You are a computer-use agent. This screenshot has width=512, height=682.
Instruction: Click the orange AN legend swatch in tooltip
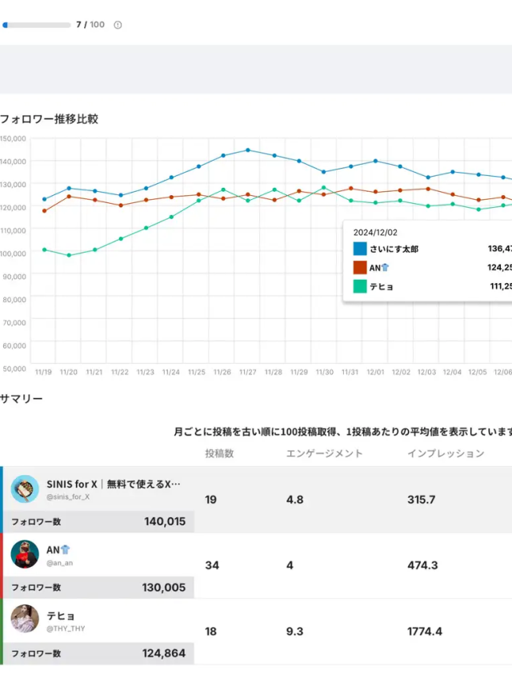pyautogui.click(x=360, y=268)
